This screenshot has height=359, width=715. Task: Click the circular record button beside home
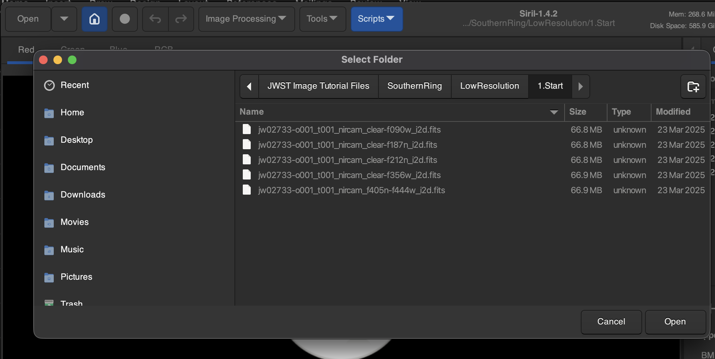124,19
